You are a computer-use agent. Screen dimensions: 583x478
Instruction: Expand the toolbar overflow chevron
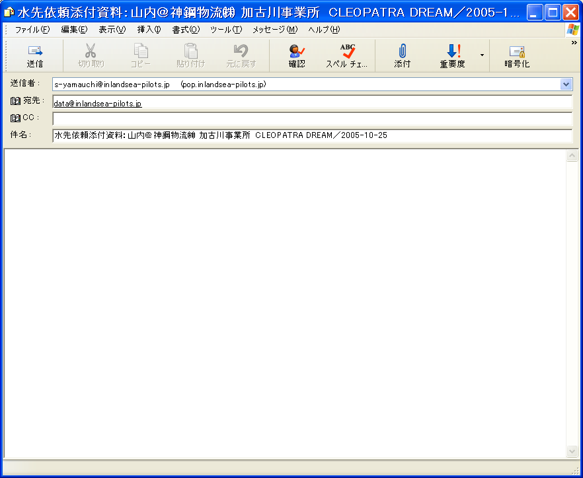574,43
